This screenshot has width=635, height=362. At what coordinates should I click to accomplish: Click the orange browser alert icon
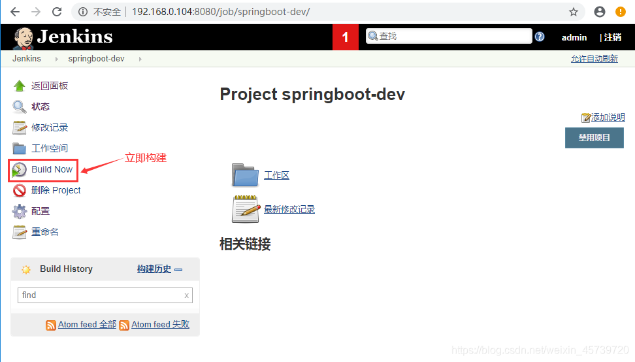pos(620,12)
